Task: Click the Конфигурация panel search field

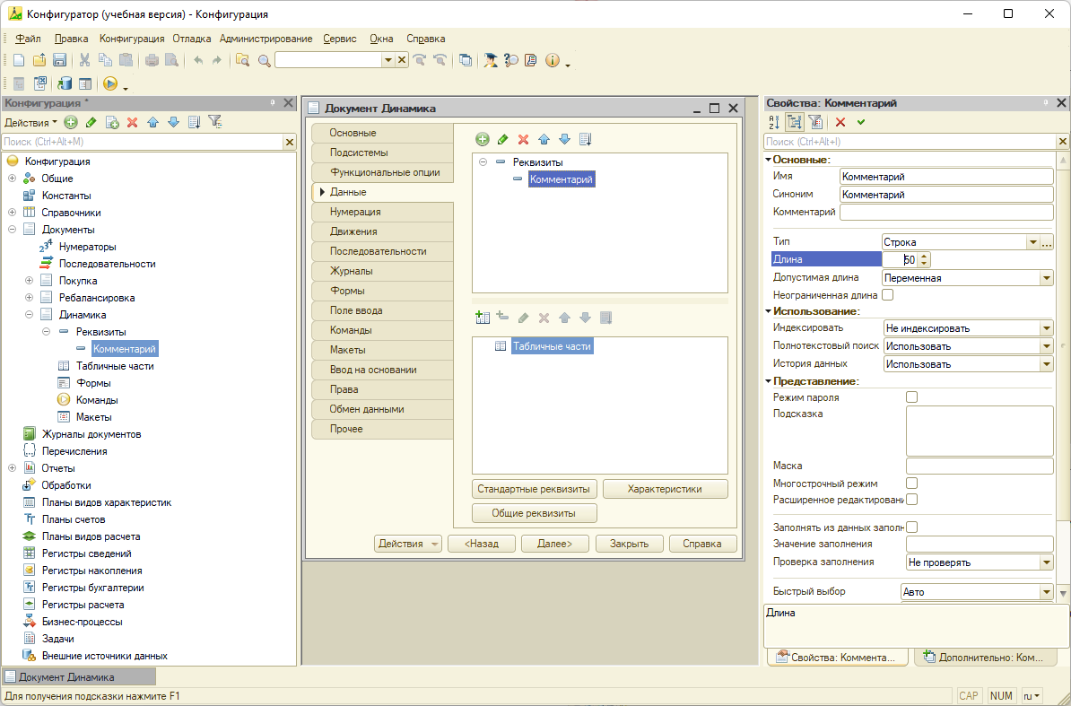Action: 142,142
